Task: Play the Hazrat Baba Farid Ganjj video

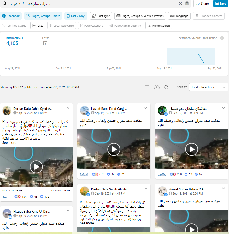Action: pos(114,149)
